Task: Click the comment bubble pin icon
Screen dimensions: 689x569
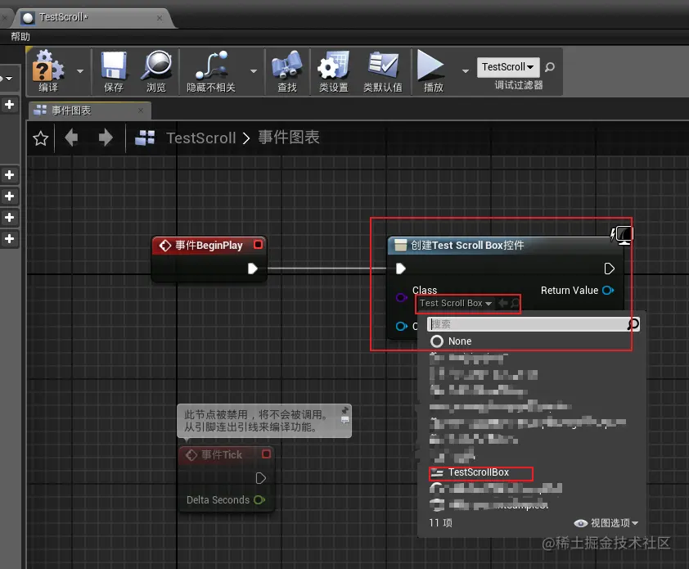Action: click(x=345, y=410)
